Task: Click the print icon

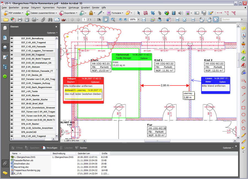Action: (20, 20)
